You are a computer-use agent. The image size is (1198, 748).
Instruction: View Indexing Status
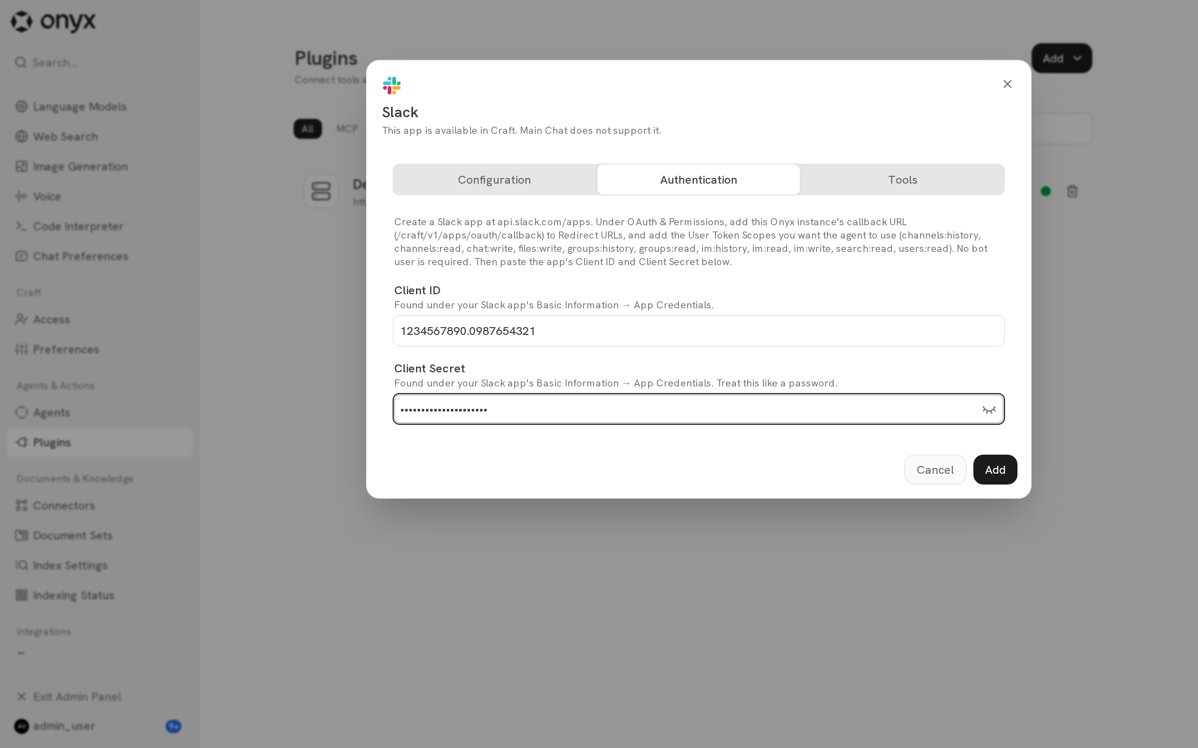pyautogui.click(x=99, y=595)
